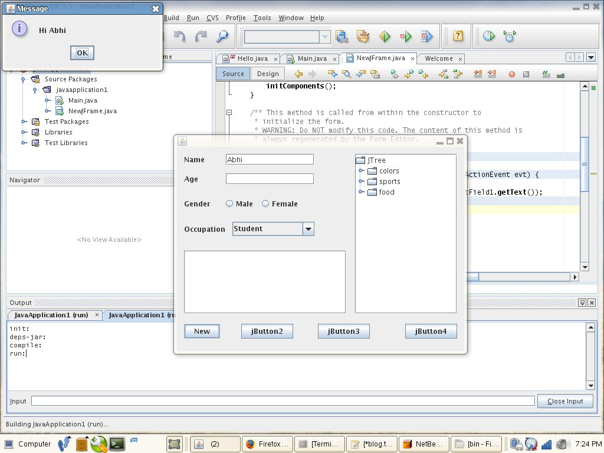
Task: Stop macro recording with the gray square icon
Action: tap(526, 74)
